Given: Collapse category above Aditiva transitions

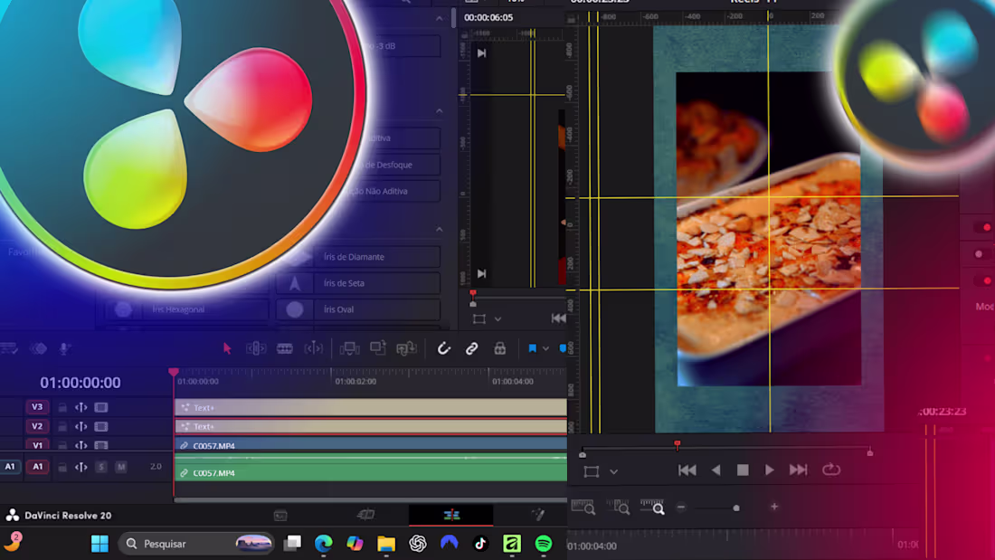Looking at the screenshot, I should (x=439, y=111).
